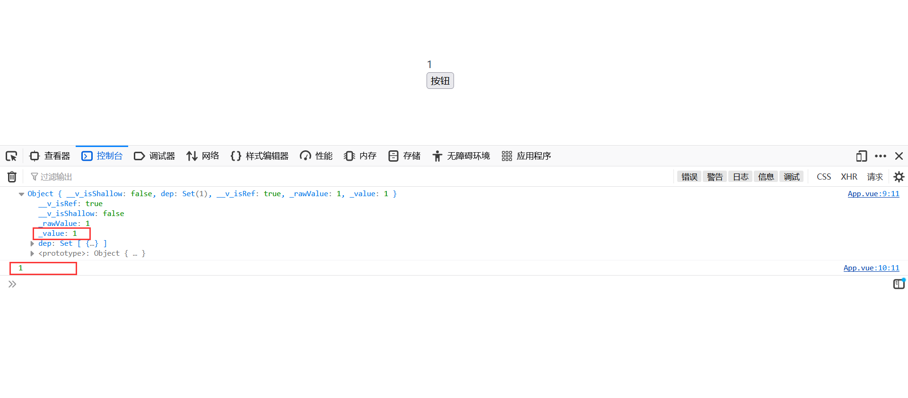Toggle the 请求 requests filter
Image resolution: width=908 pixels, height=398 pixels.
pyautogui.click(x=875, y=177)
